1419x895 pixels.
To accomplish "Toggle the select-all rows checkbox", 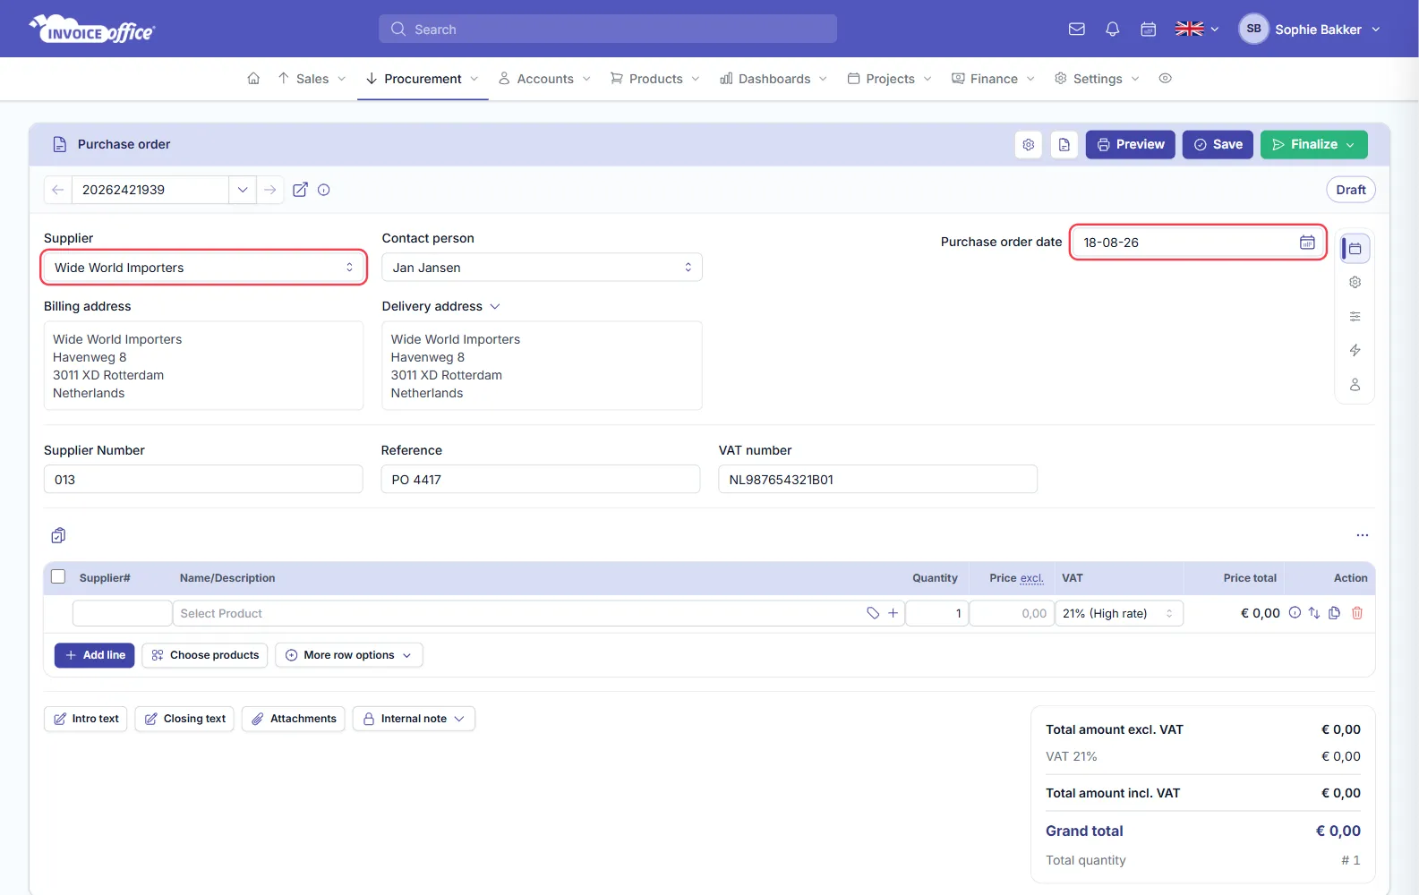I will point(58,577).
